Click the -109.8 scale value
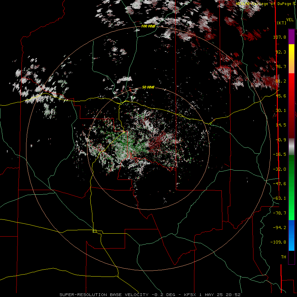This screenshot has height=297, width=297. [278, 242]
